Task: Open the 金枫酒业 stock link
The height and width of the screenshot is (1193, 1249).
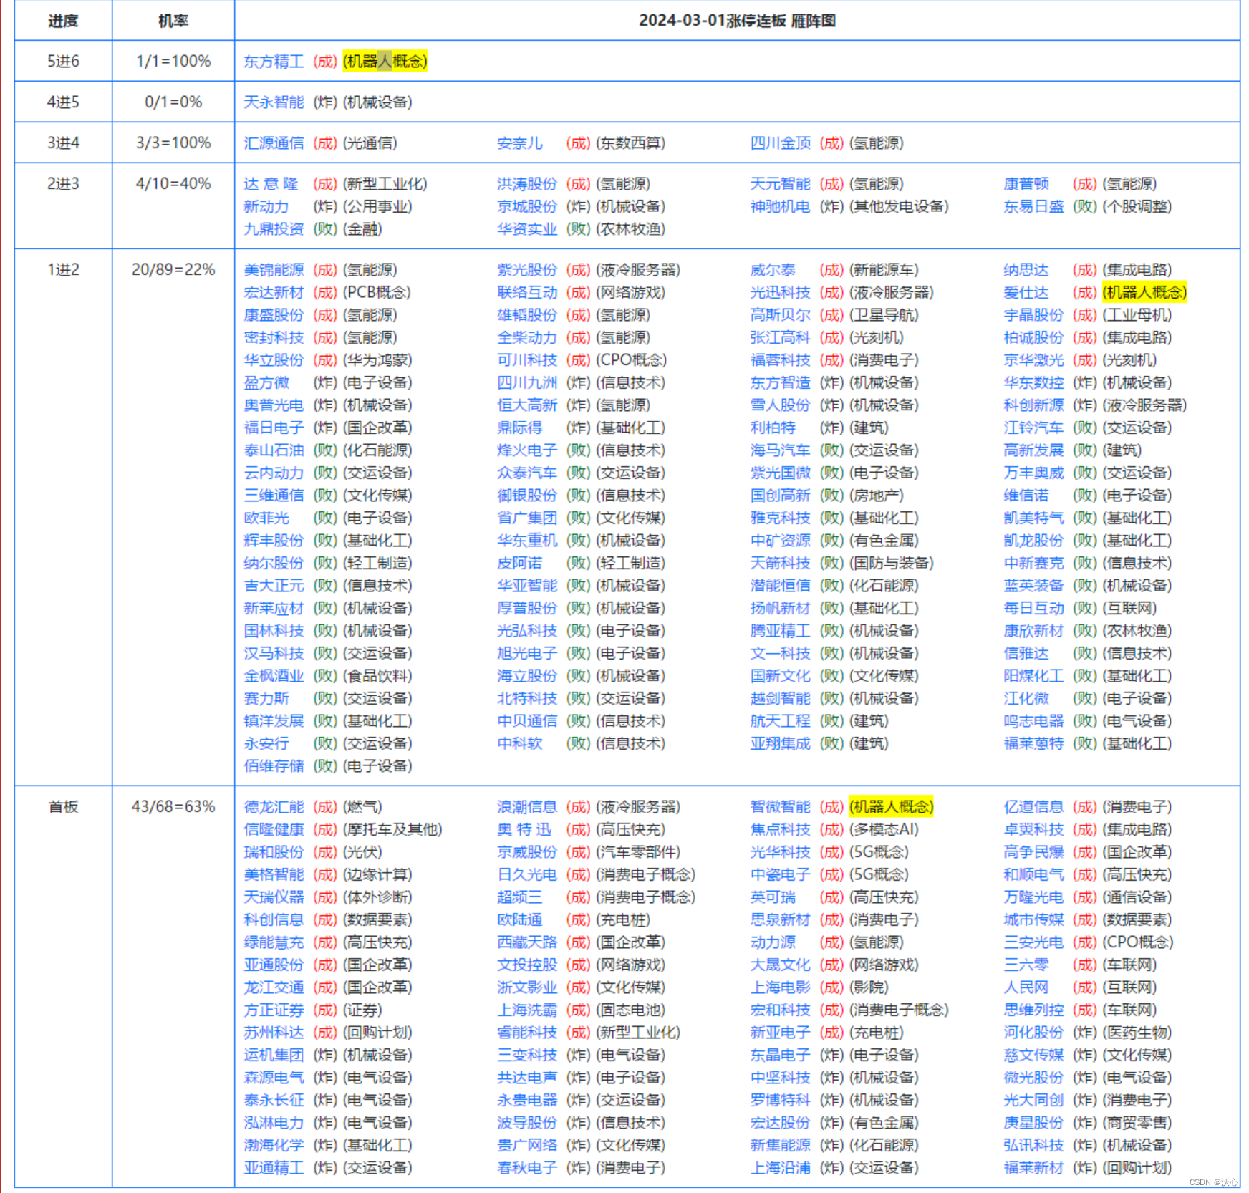Action: 274,676
